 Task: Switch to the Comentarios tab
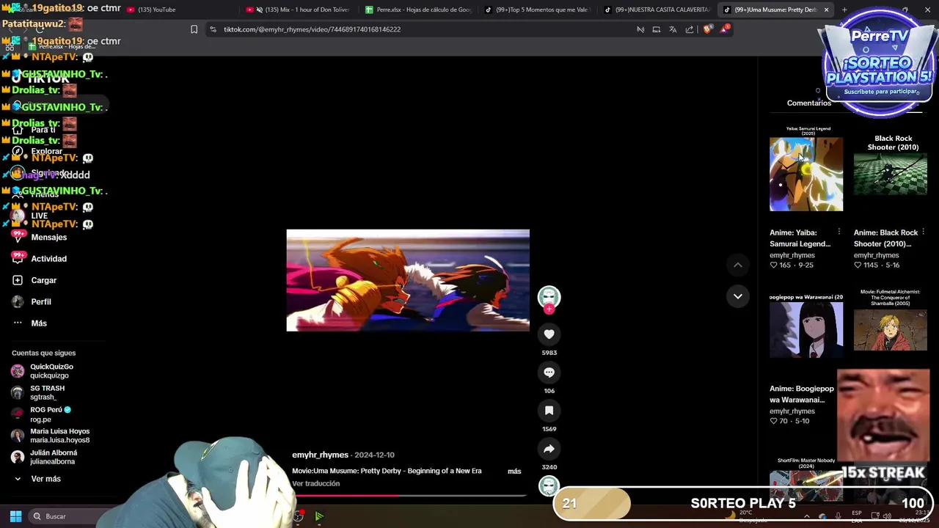pos(808,103)
